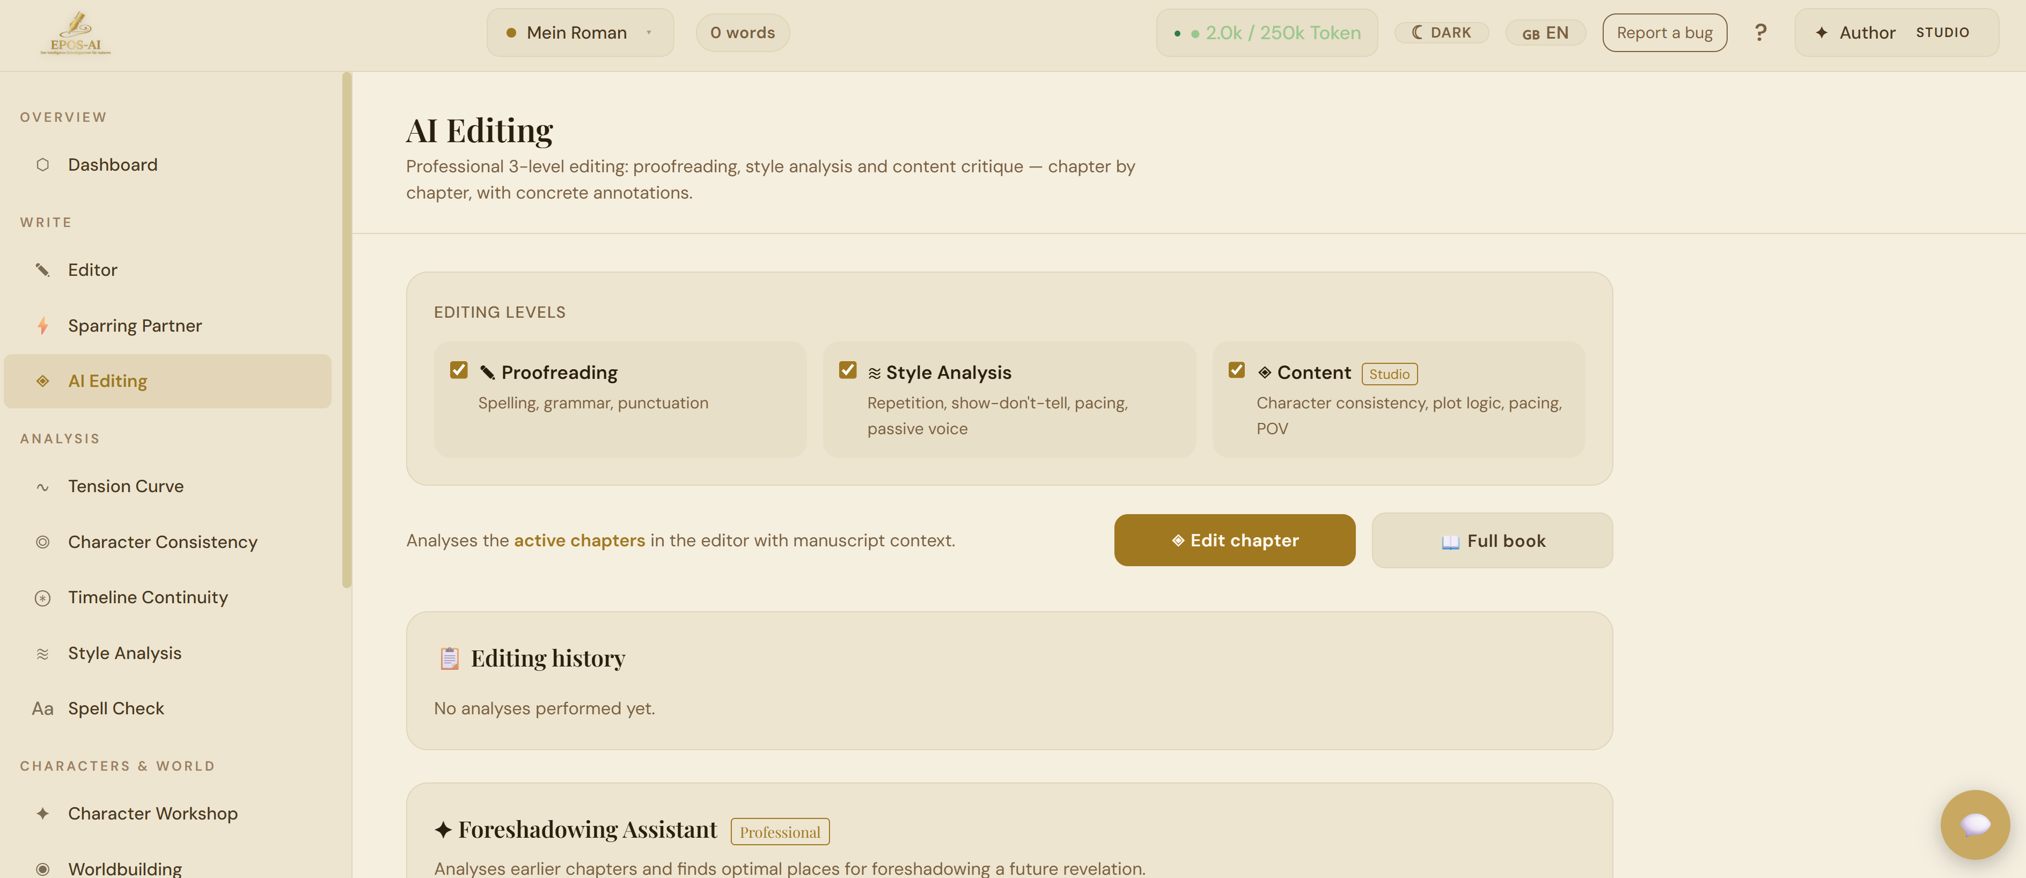Click the sidebar vertical scrollbar
The image size is (2026, 878).
tap(347, 331)
